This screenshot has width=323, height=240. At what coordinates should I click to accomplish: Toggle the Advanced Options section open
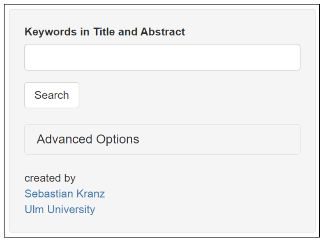point(88,139)
